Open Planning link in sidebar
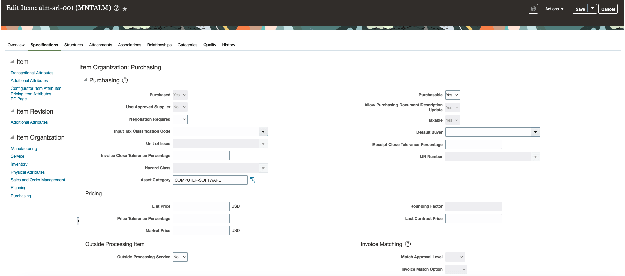The width and height of the screenshot is (625, 276). pyautogui.click(x=19, y=188)
